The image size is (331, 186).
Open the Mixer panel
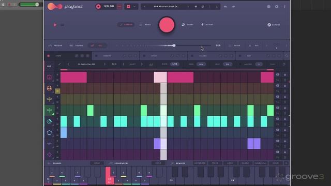pyautogui.click(x=234, y=45)
